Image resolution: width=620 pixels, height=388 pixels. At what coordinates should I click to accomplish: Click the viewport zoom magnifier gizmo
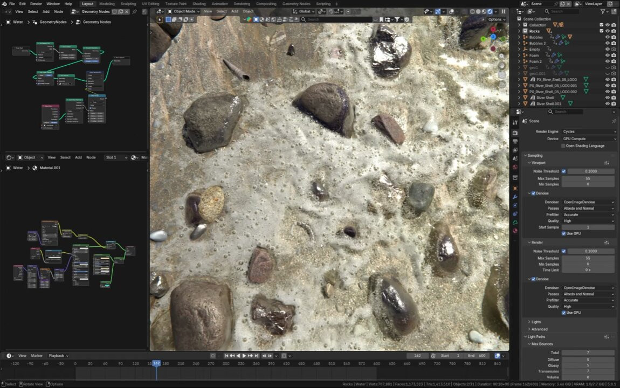[x=502, y=56]
